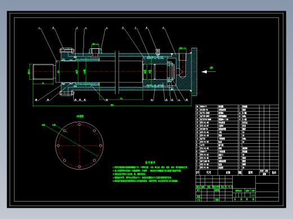Viewport: 293px width, 219px height.
Task: Click the 代号 header cell in parts list
Action: tap(208, 172)
